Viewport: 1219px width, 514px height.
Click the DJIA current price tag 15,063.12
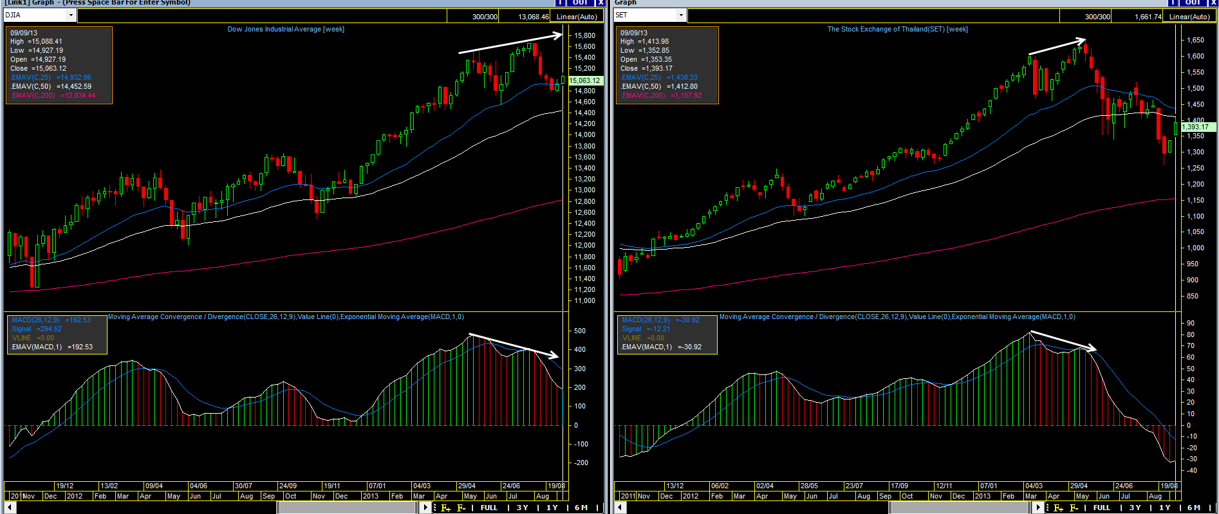click(x=584, y=80)
